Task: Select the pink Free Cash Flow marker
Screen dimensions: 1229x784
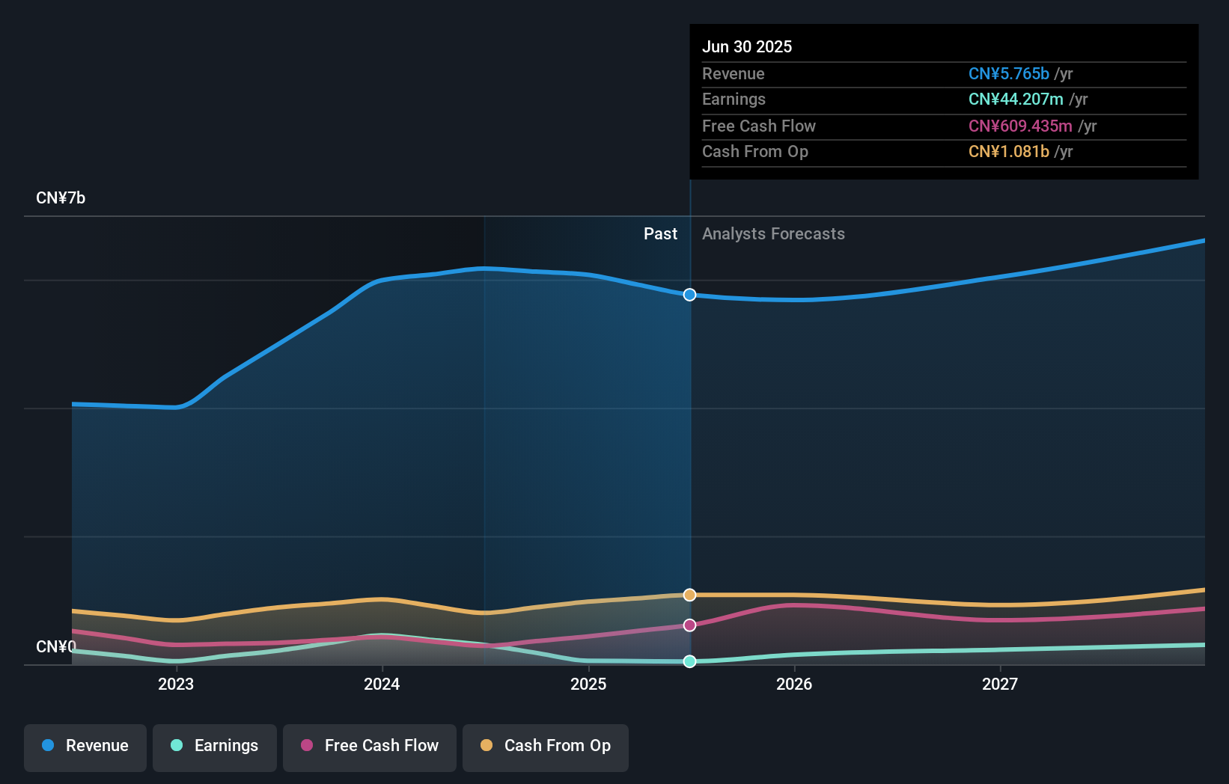Action: point(689,625)
